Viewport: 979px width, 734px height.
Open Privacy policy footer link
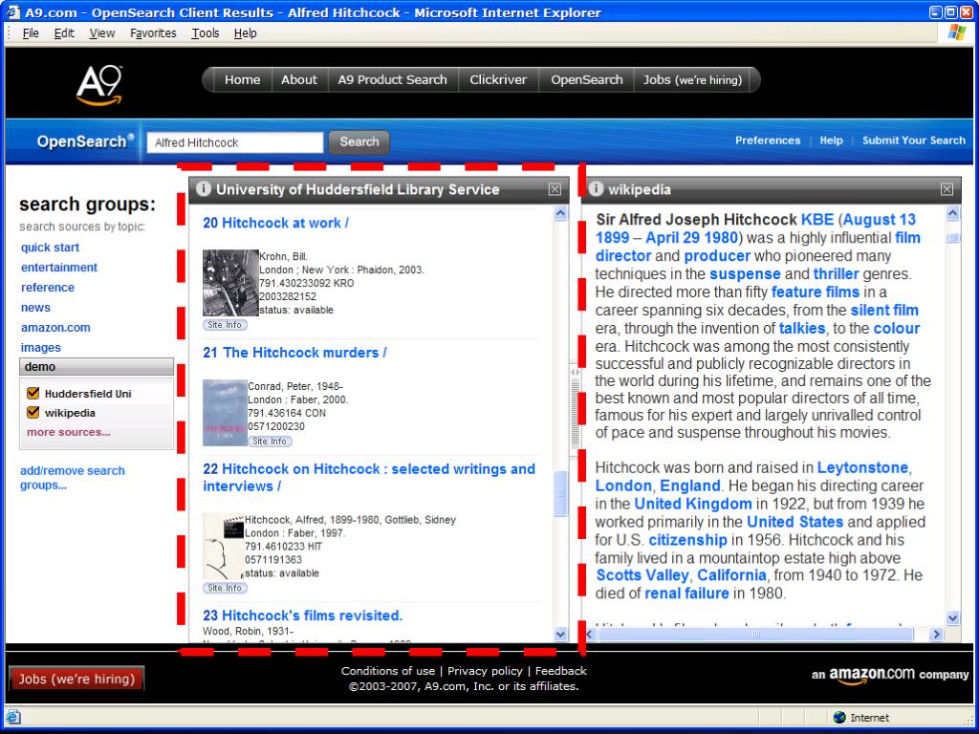coord(485,671)
